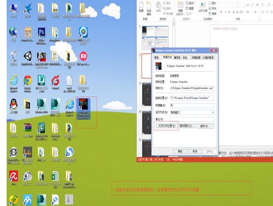
Task: Click the Target (目标) path field
Action: (192, 88)
